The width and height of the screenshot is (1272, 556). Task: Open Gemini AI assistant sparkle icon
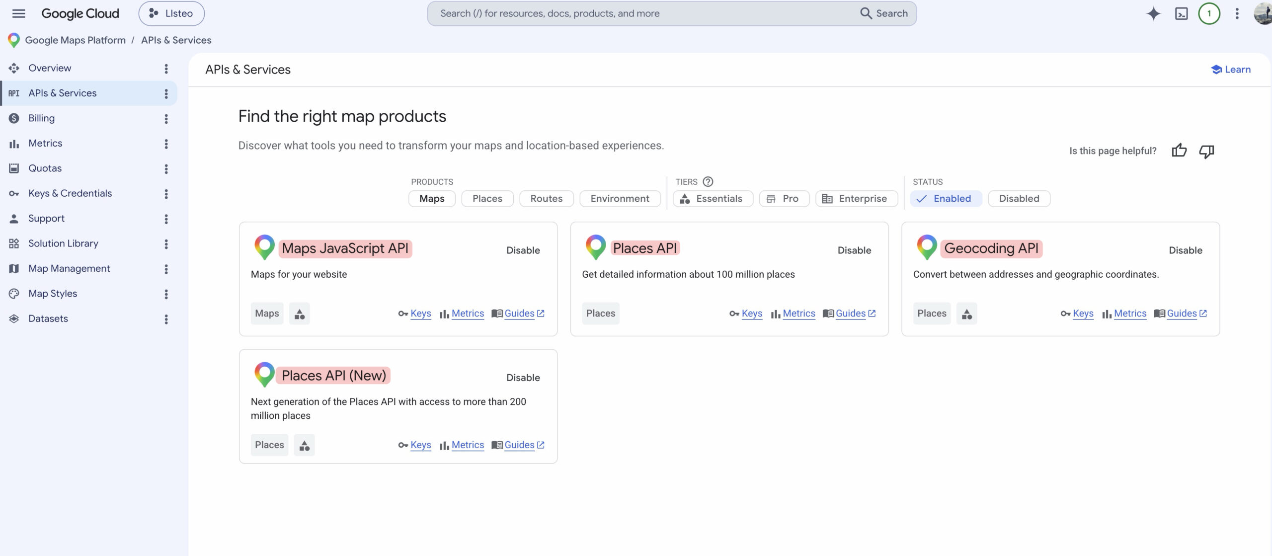pos(1153,13)
